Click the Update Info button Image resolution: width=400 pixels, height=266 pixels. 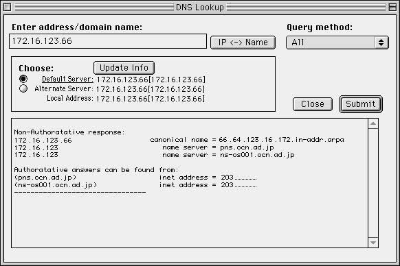124,68
